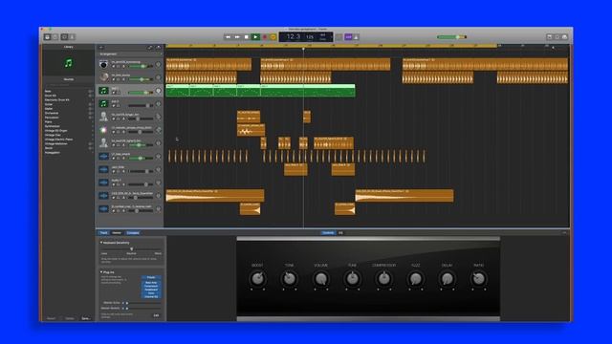
Task: Click the Quick Help question icon
Action: click(55, 37)
